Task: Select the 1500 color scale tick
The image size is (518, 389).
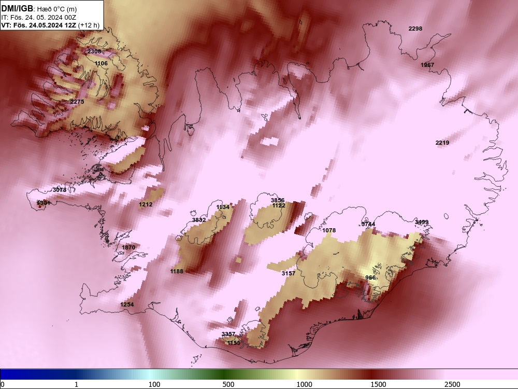Action: 378,384
